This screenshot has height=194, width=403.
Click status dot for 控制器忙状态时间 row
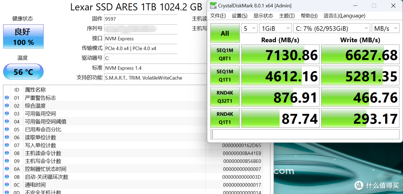pyautogui.click(x=7, y=169)
